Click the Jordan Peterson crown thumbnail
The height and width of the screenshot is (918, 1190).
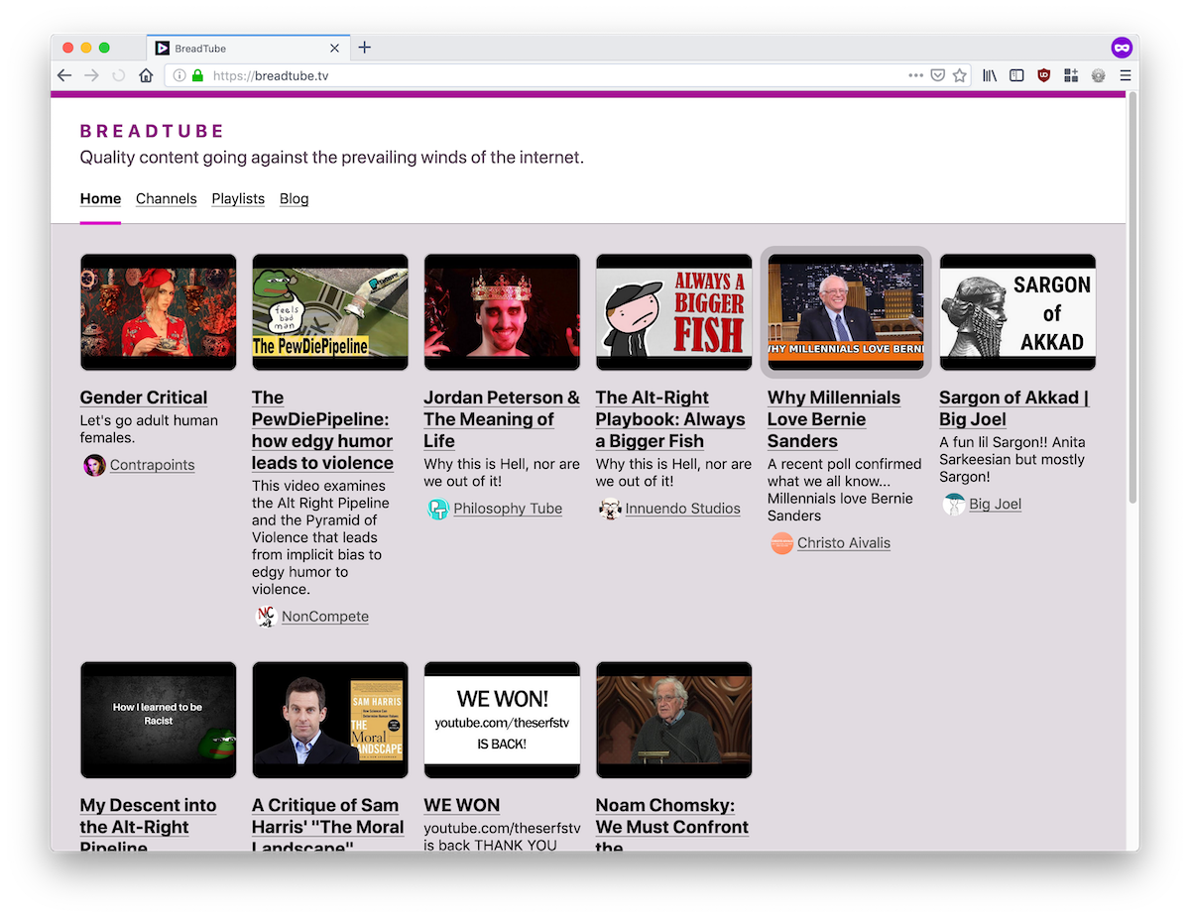502,312
